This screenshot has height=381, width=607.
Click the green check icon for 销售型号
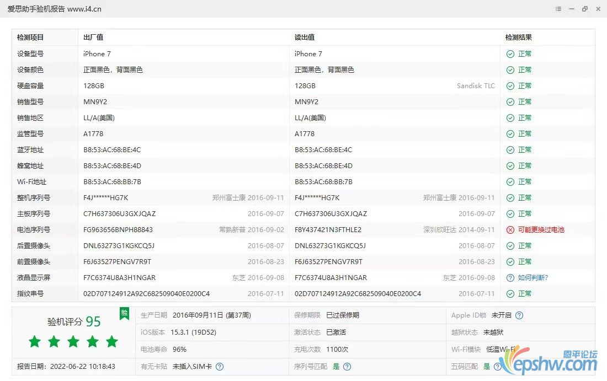pos(510,102)
